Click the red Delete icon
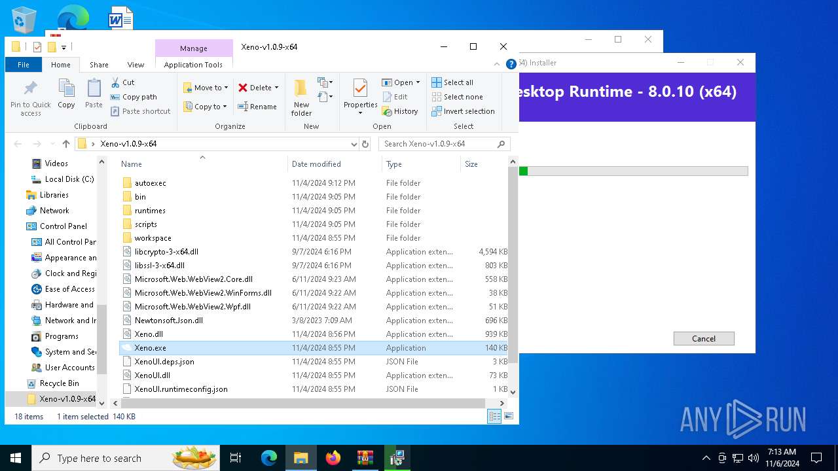Viewport: 838px width, 471px height. (x=243, y=88)
